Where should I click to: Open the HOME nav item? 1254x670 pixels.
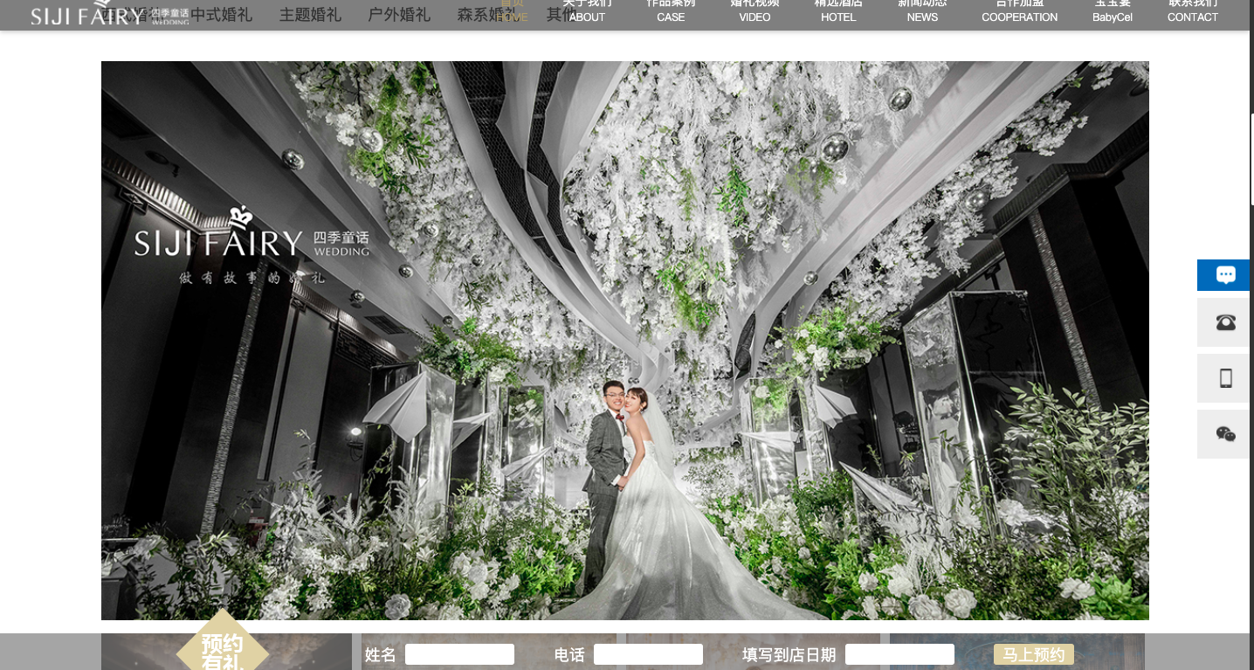[512, 12]
